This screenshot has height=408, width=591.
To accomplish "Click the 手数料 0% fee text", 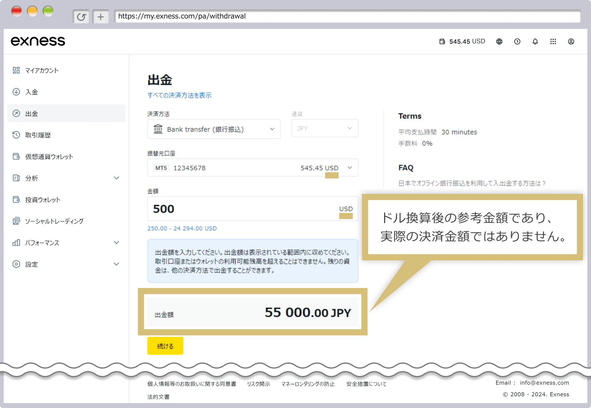I will coord(416,143).
